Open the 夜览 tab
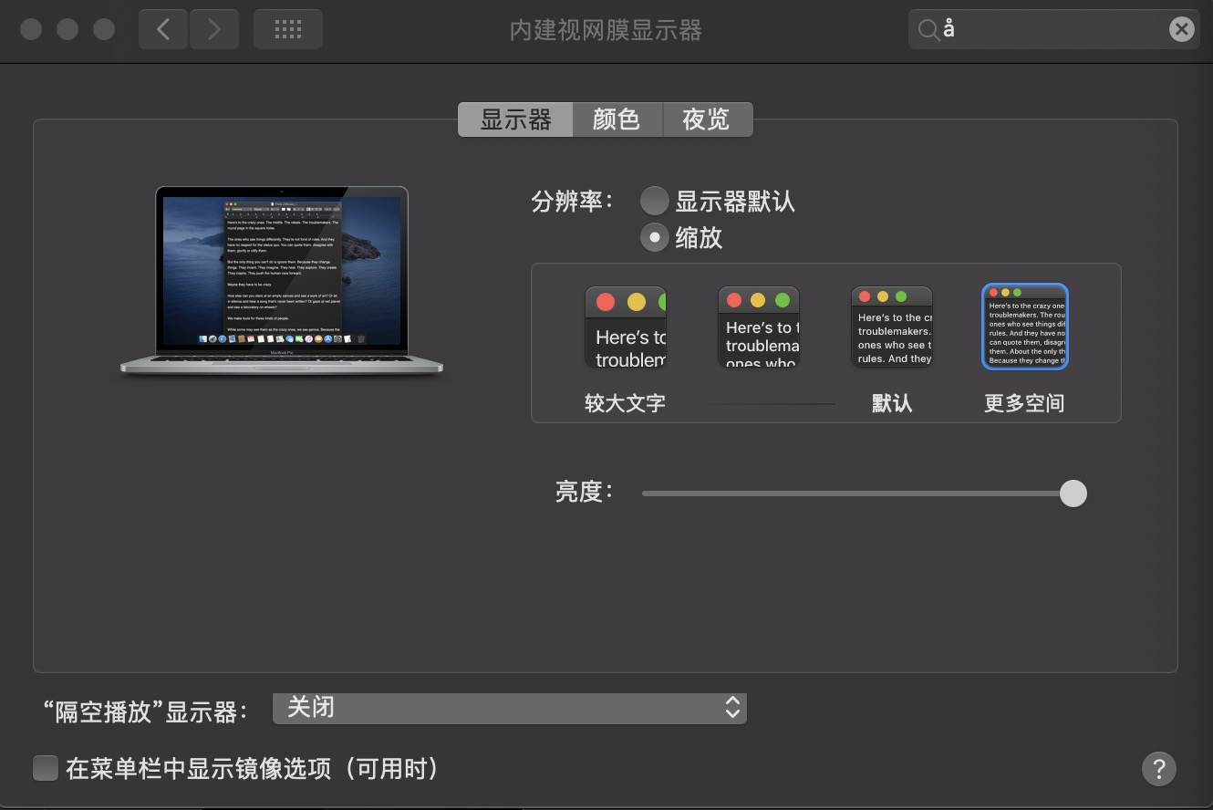The height and width of the screenshot is (810, 1213). (x=706, y=119)
